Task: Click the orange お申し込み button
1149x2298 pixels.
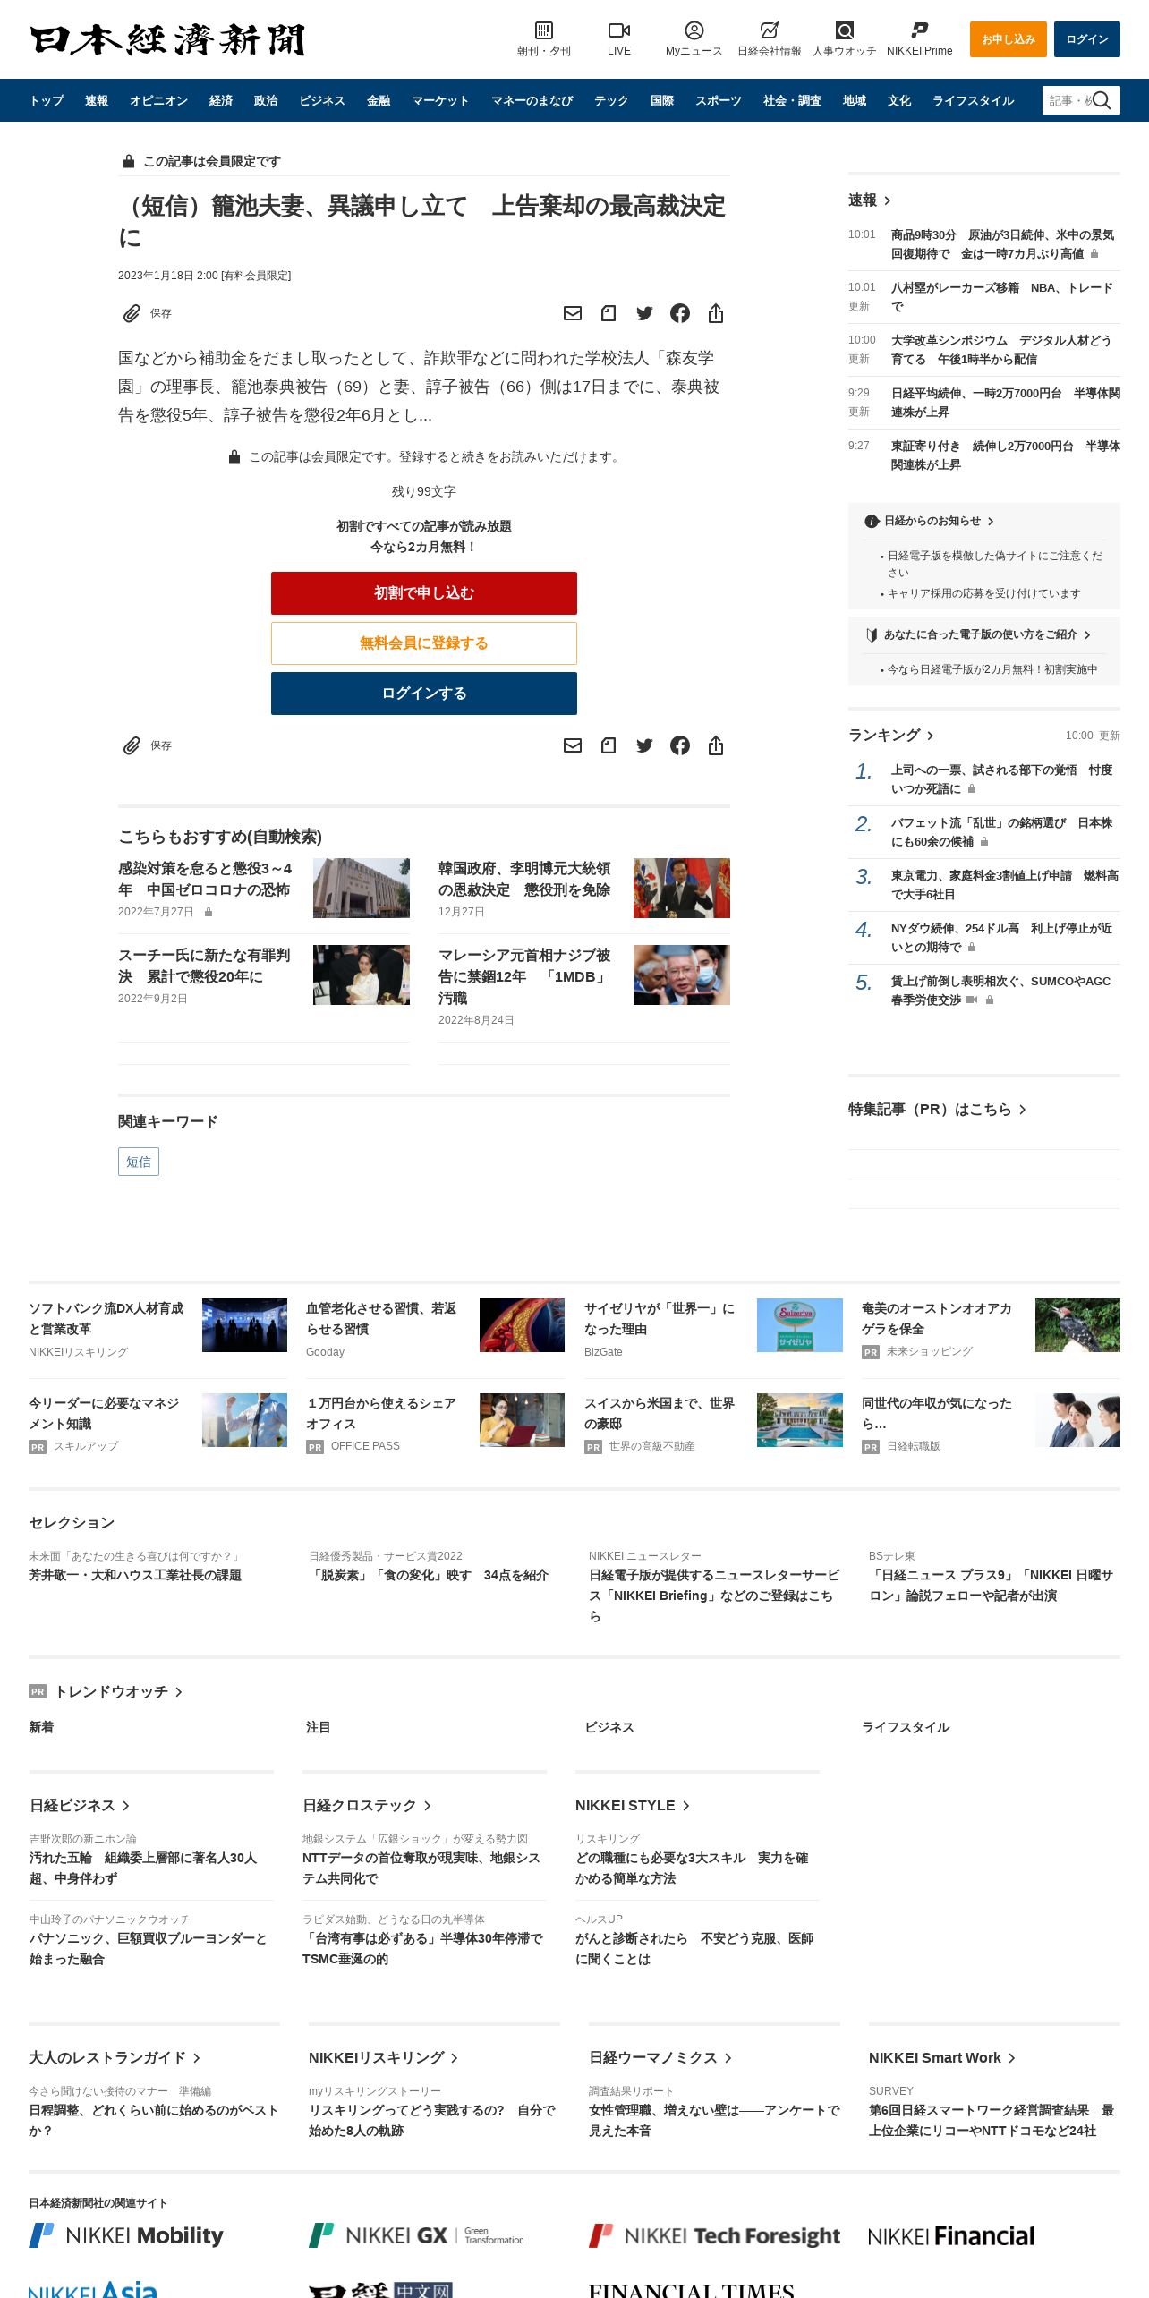Action: (x=1008, y=39)
